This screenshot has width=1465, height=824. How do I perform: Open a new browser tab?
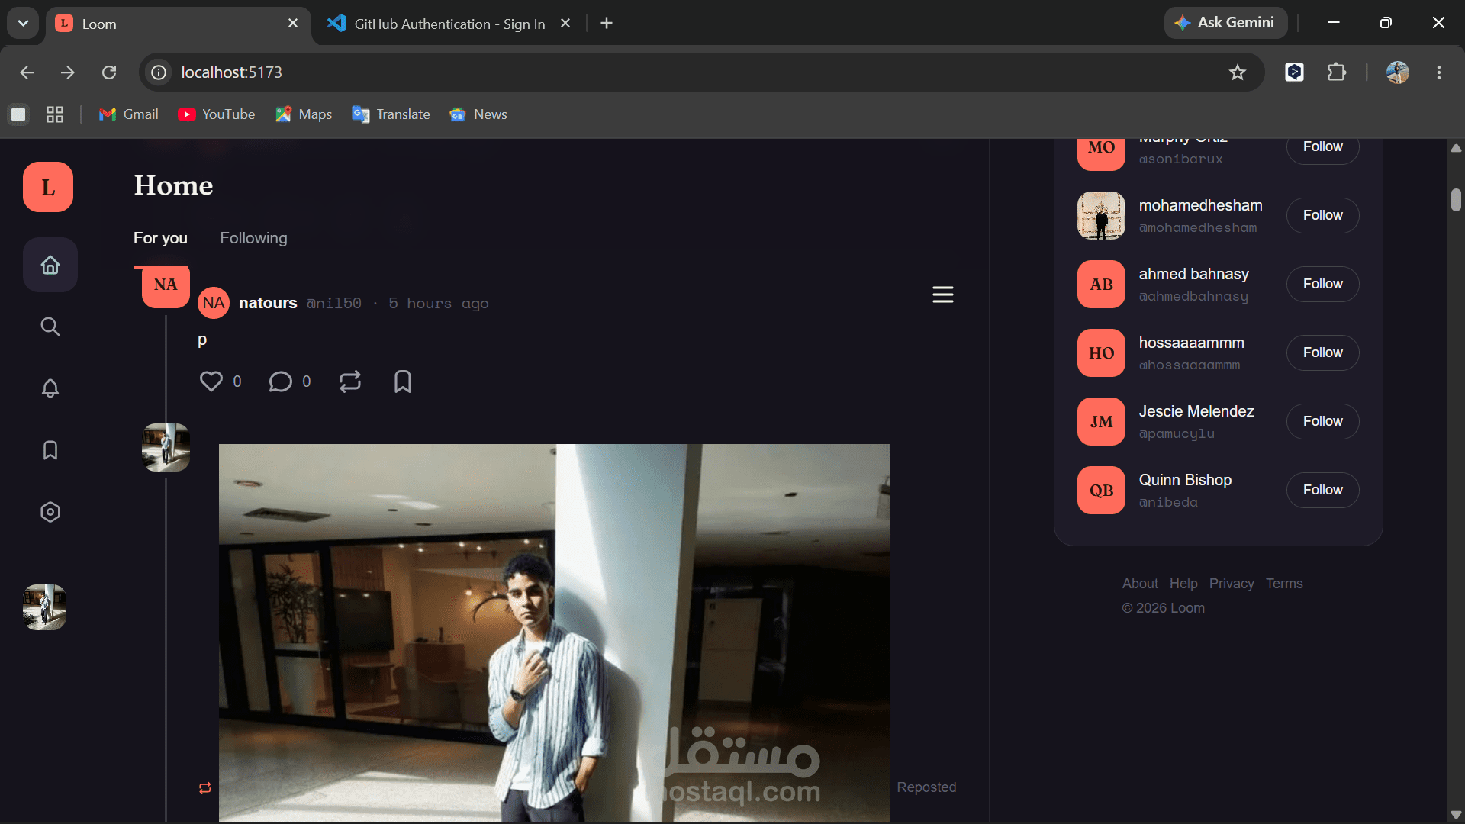pyautogui.click(x=607, y=24)
